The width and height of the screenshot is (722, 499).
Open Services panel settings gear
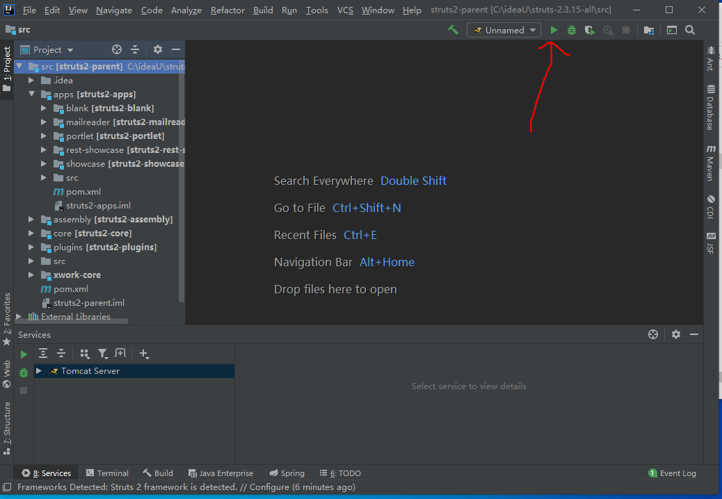676,334
